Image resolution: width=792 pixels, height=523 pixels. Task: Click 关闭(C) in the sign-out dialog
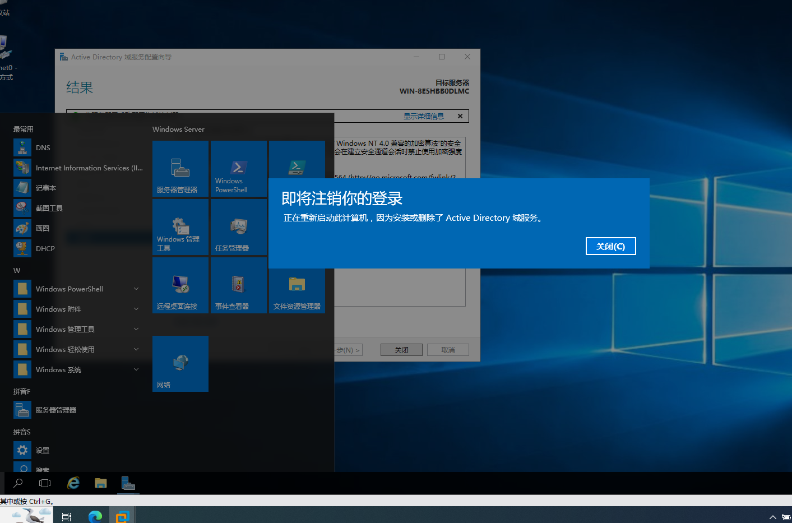coord(610,246)
